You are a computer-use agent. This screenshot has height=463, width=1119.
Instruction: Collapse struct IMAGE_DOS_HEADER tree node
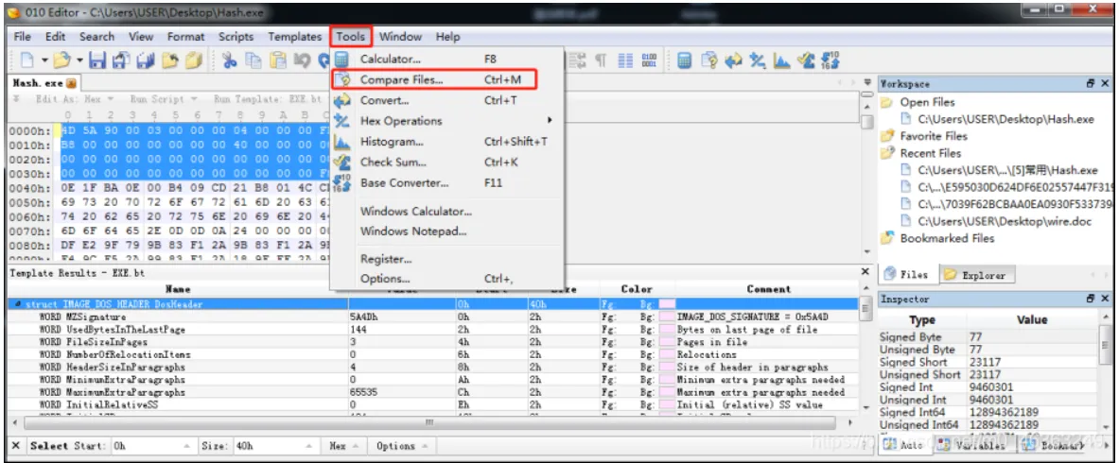point(17,304)
